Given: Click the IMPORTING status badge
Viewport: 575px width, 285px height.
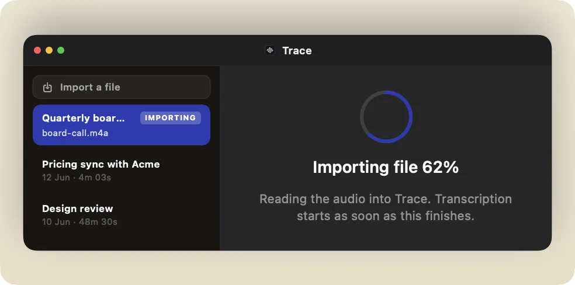Looking at the screenshot, I should pos(171,118).
